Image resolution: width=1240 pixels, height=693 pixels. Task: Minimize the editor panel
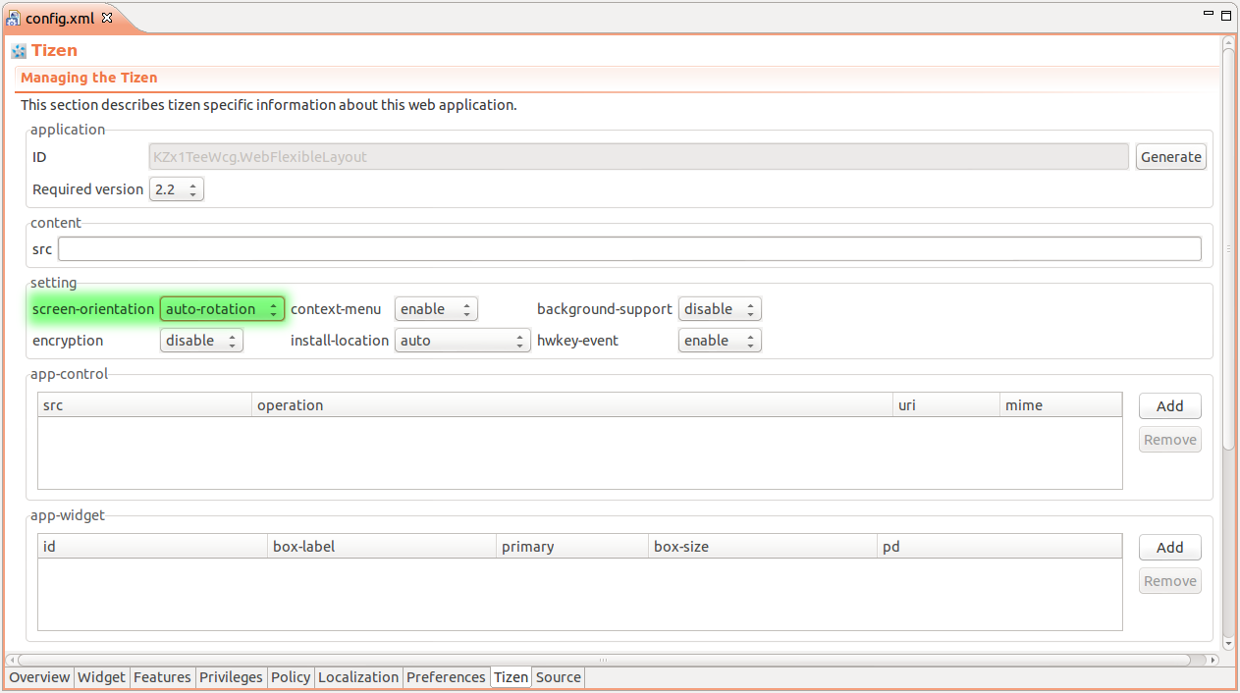(1207, 16)
